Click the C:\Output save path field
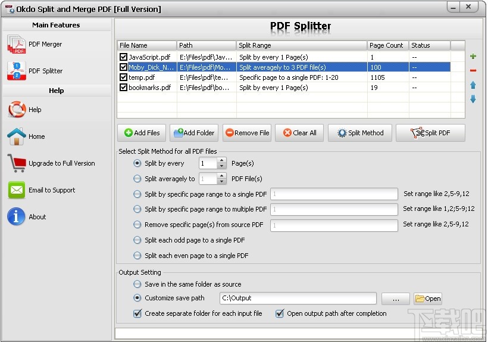This screenshot has height=342, width=488. click(298, 298)
